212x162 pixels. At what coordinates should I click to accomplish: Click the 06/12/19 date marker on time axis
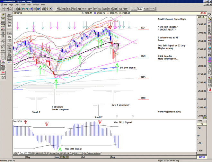coord(64,157)
